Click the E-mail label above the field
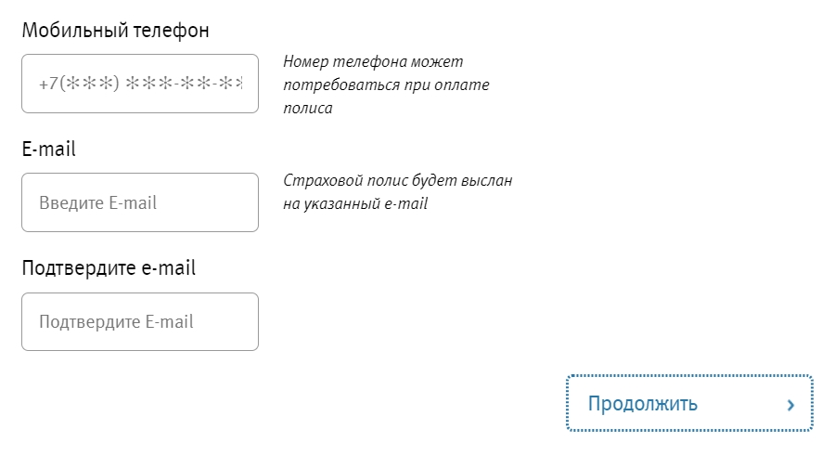 click(48, 149)
